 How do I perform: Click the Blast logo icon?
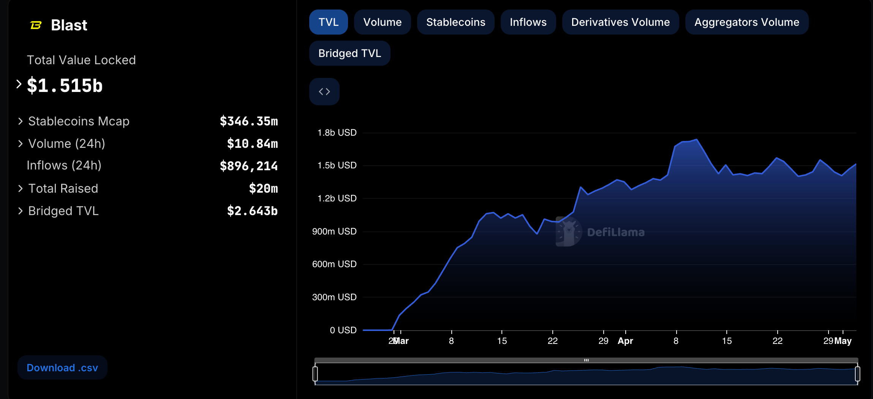(36, 25)
